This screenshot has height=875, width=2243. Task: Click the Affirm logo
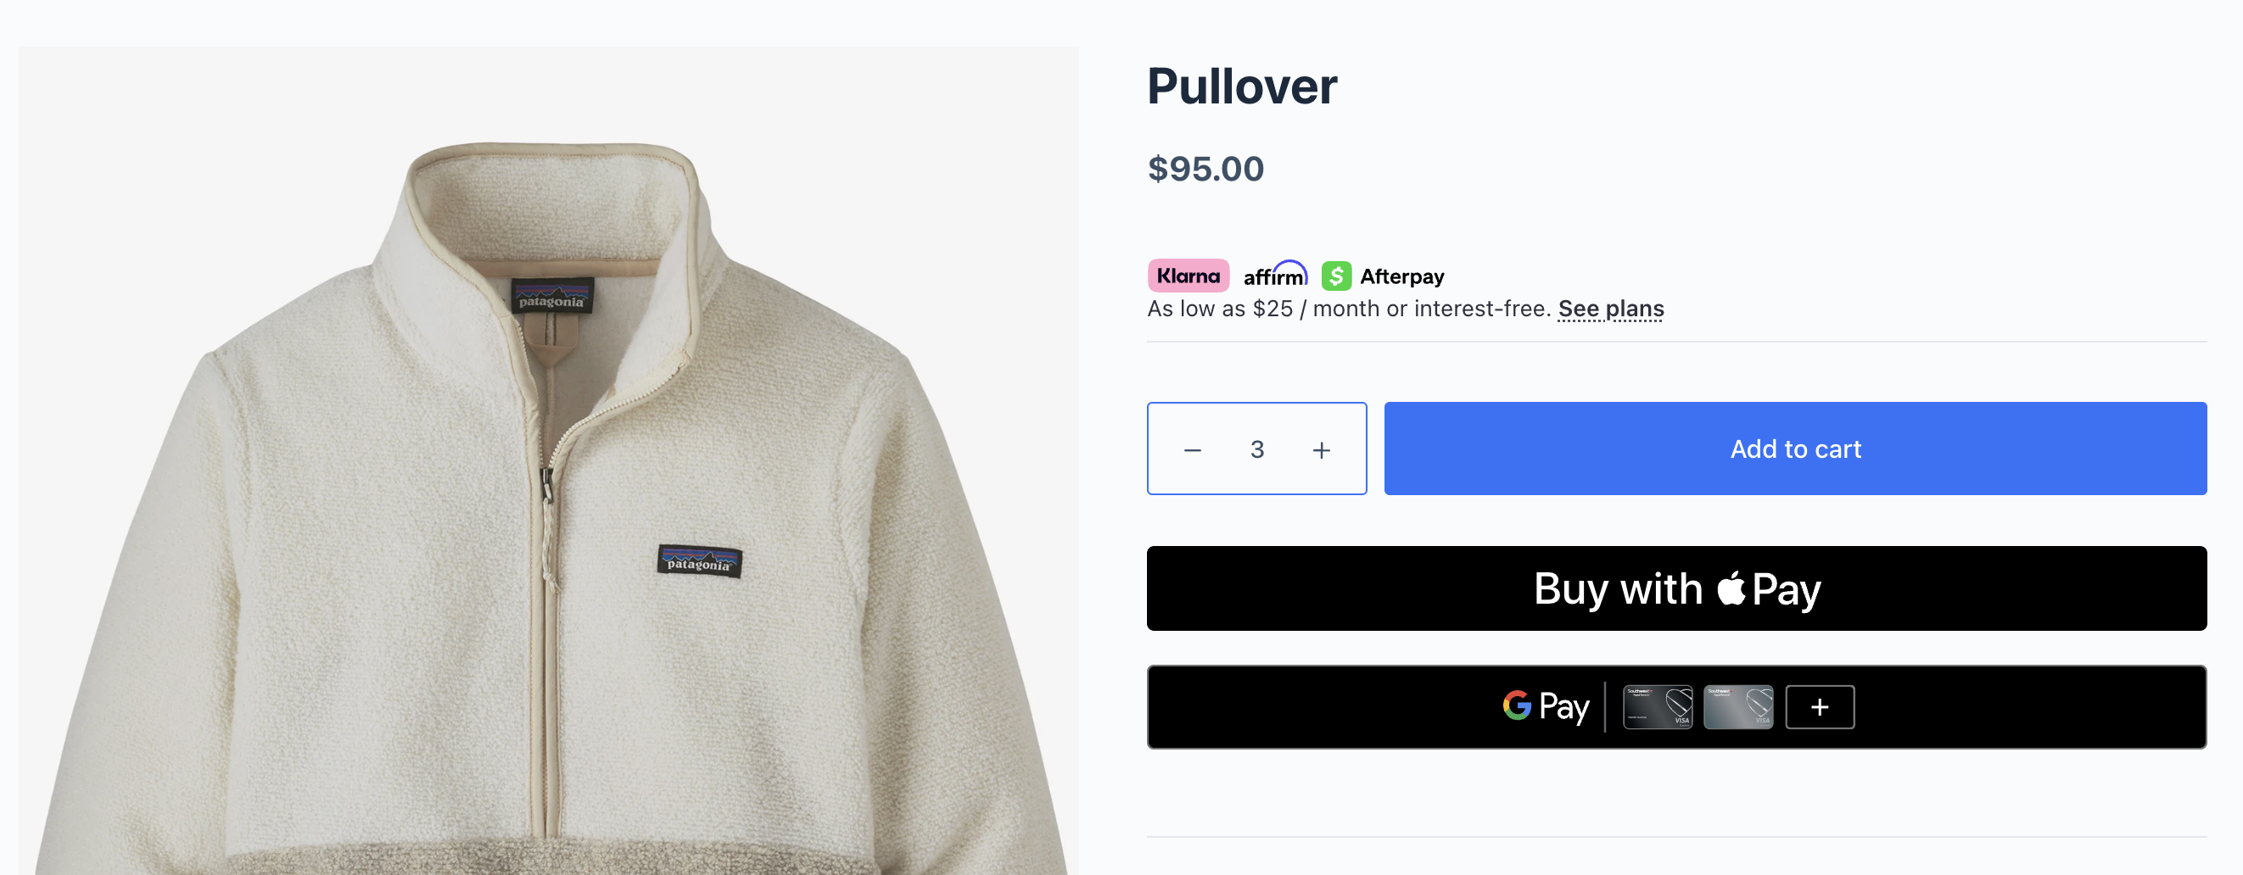(x=1275, y=274)
